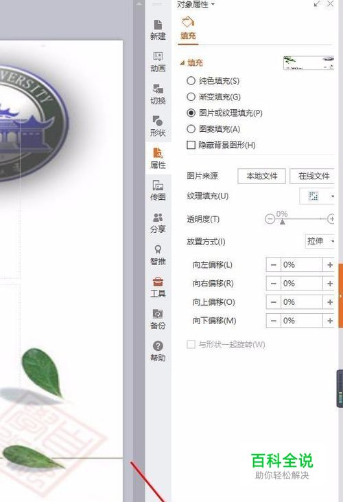Select the 属性 (Properties) sidebar icon
343x502 pixels.
point(158,159)
